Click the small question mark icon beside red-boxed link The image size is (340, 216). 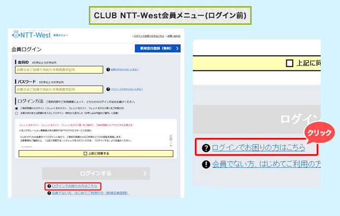pyautogui.click(x=49, y=186)
